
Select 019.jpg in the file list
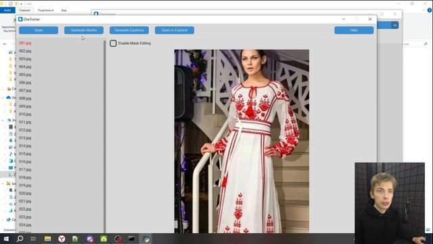click(25, 185)
